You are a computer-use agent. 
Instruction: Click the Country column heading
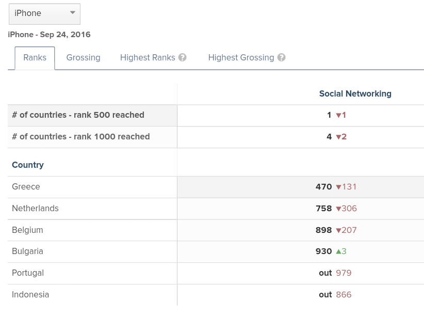(x=28, y=165)
